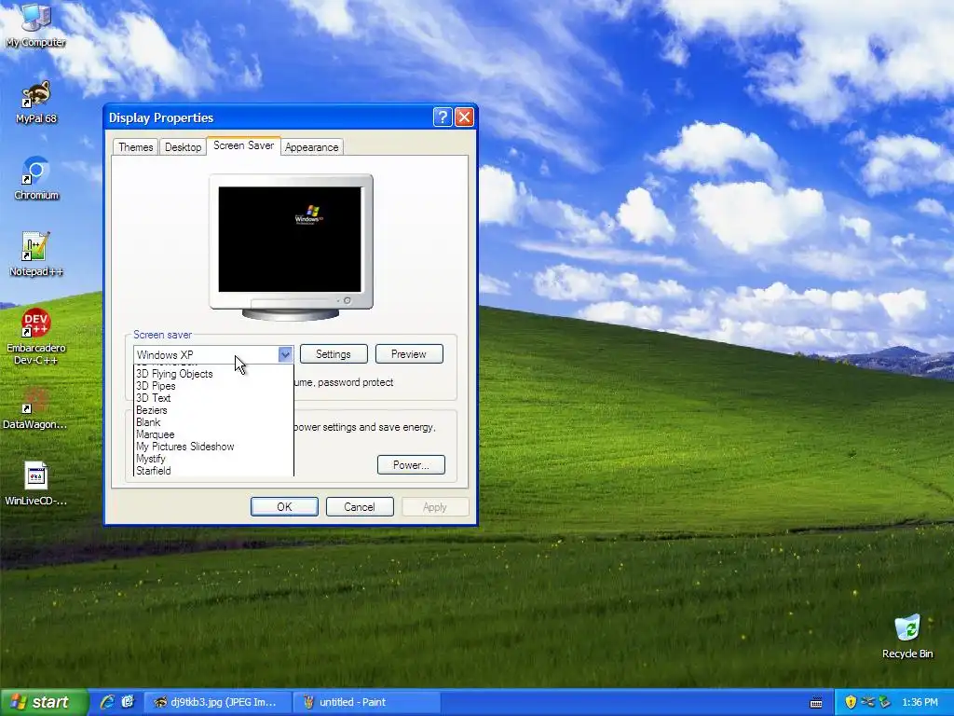The image size is (954, 716).
Task: Select the Screen Saver tab
Action: point(243,145)
